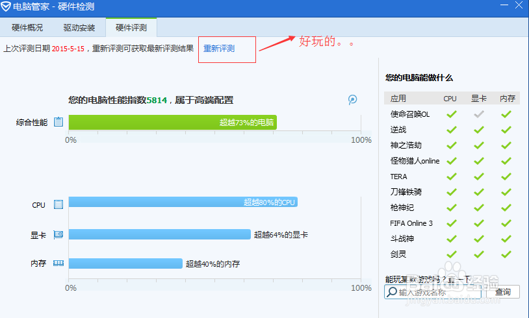Click the 显卡 column header in games table
The width and height of the screenshot is (529, 318).
(x=479, y=99)
